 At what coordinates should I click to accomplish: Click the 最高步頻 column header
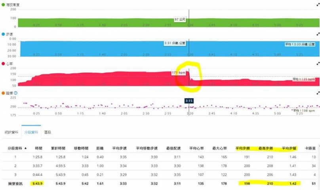click(x=266, y=148)
